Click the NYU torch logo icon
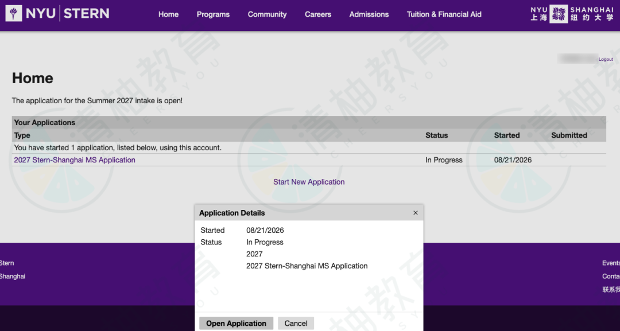This screenshot has width=620, height=331. 14,14
